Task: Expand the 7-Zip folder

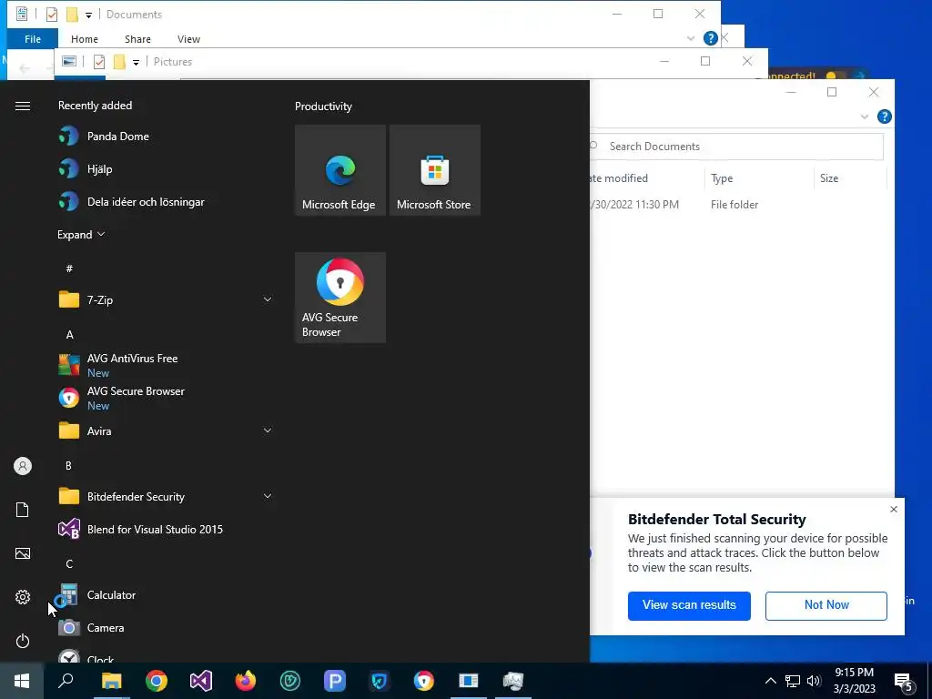Action: 268,299
